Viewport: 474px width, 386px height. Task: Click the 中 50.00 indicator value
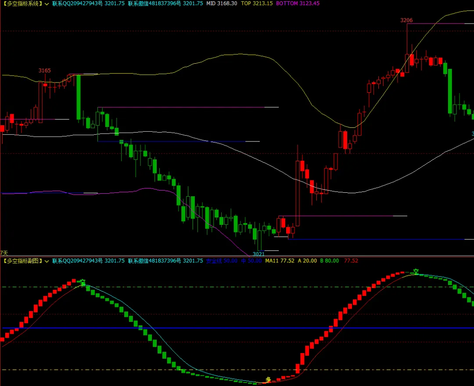pyautogui.click(x=251, y=261)
